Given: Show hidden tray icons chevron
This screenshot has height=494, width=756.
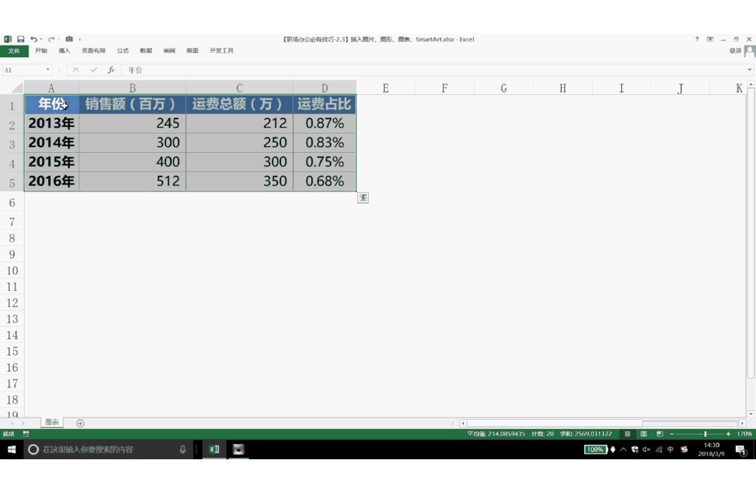Looking at the screenshot, I should point(623,449).
